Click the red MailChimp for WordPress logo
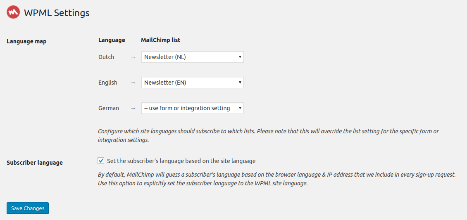Viewport: 467px width, 220px height. coord(13,12)
